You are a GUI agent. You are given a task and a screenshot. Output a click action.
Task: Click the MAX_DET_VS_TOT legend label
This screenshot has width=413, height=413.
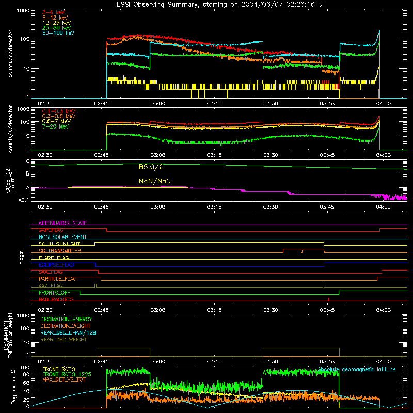click(63, 379)
